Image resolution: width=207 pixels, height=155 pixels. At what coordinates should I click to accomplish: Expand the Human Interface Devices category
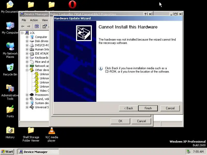pyautogui.click(x=27, y=49)
